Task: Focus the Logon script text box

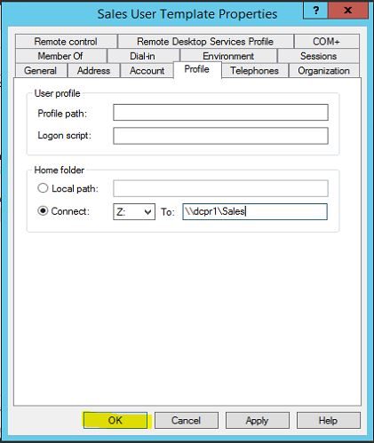Action: [x=220, y=136]
